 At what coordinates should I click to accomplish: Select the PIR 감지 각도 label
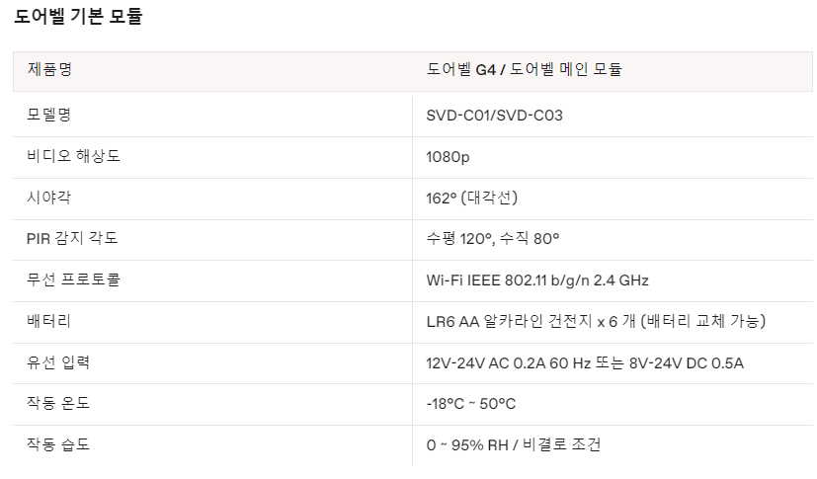72,238
